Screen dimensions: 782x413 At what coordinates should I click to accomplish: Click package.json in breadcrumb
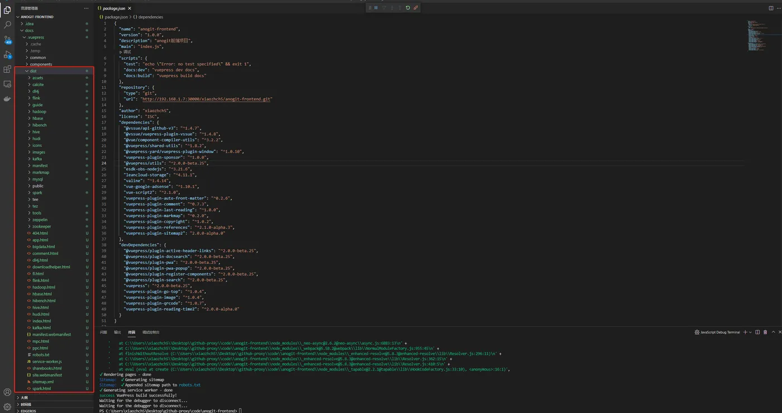coord(116,17)
